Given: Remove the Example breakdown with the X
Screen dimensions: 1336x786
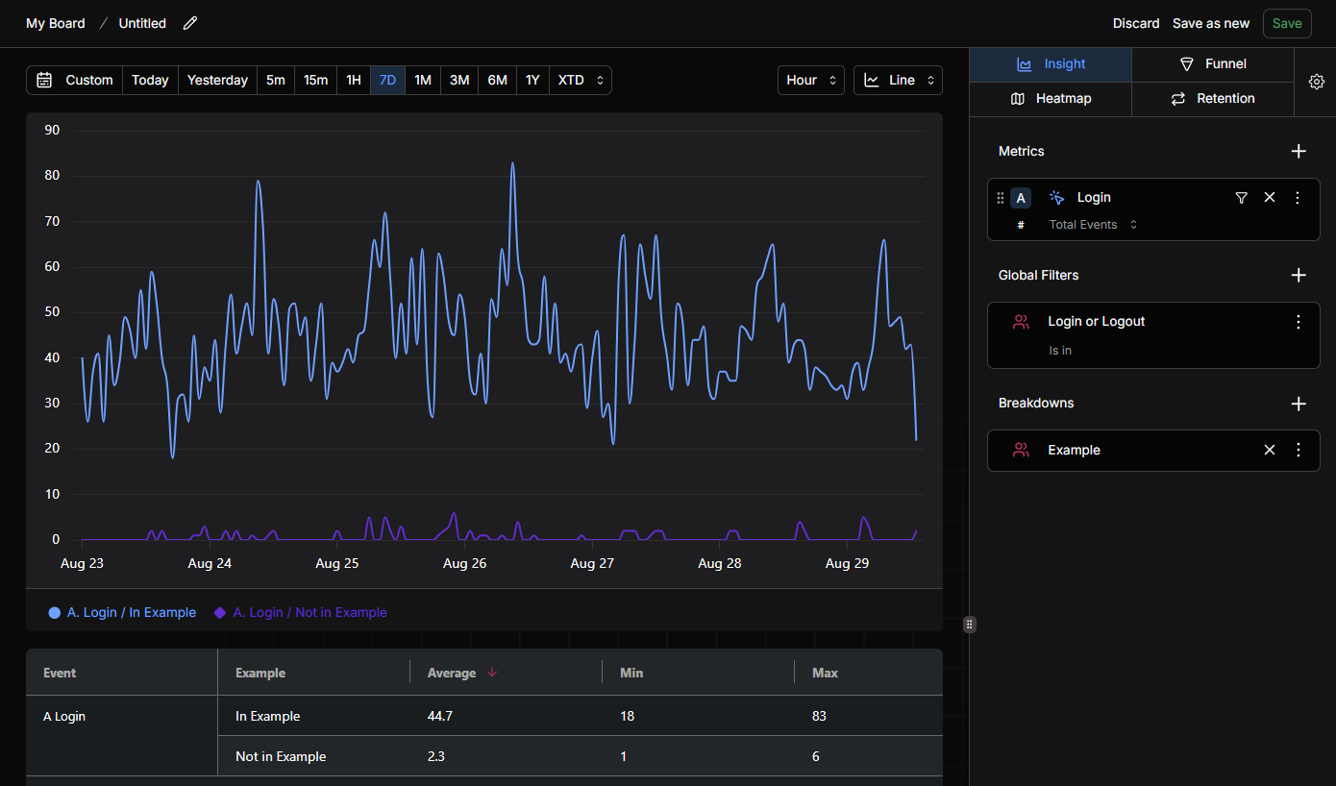Looking at the screenshot, I should [x=1270, y=450].
